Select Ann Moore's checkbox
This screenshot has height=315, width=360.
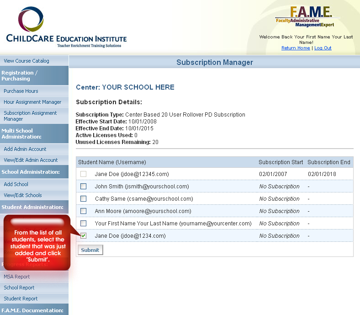pos(83,211)
